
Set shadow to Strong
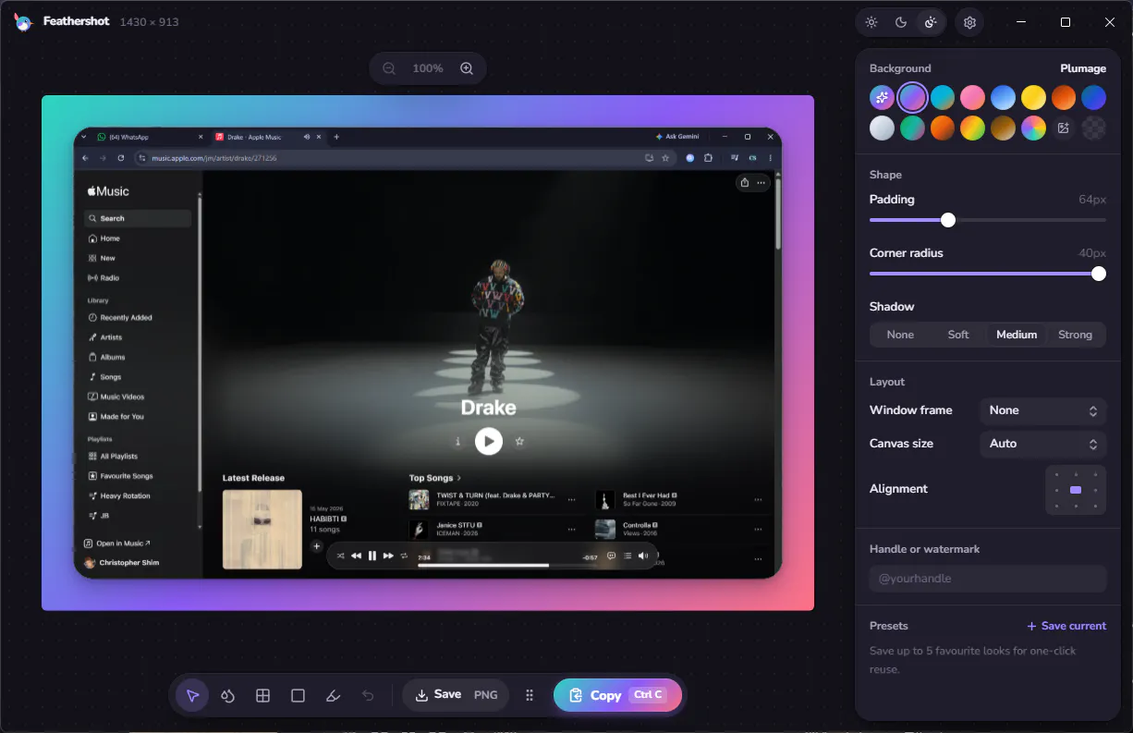coord(1075,335)
